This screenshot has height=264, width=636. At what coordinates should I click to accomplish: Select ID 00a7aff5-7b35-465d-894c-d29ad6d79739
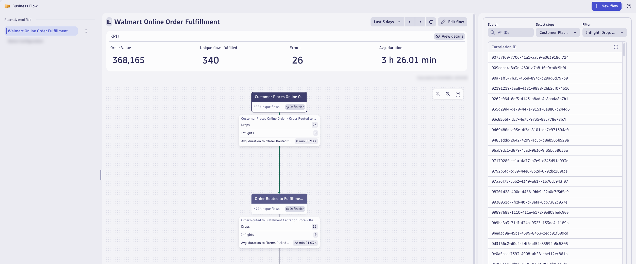click(555, 78)
